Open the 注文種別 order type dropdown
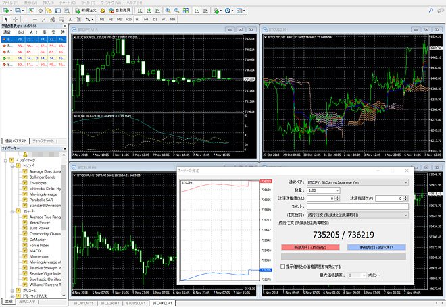Image resolution: width=446 pixels, height=307 pixels. (x=357, y=215)
